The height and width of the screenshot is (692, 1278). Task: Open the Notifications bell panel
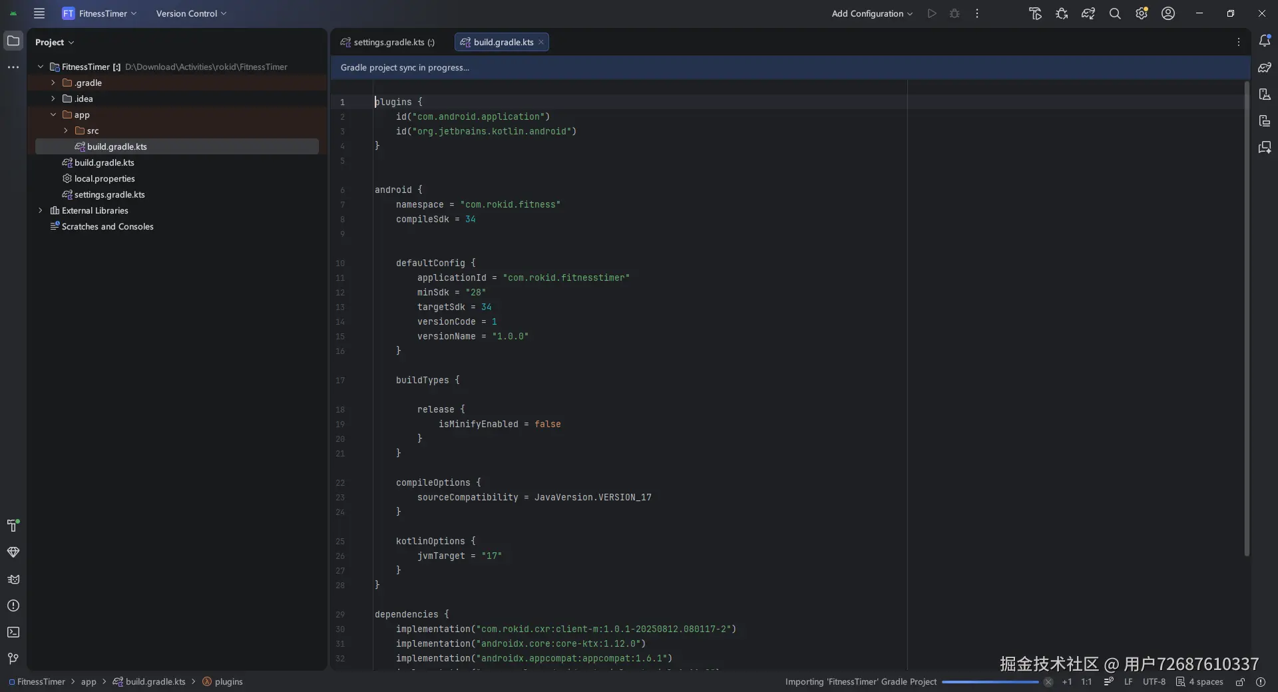(1265, 41)
